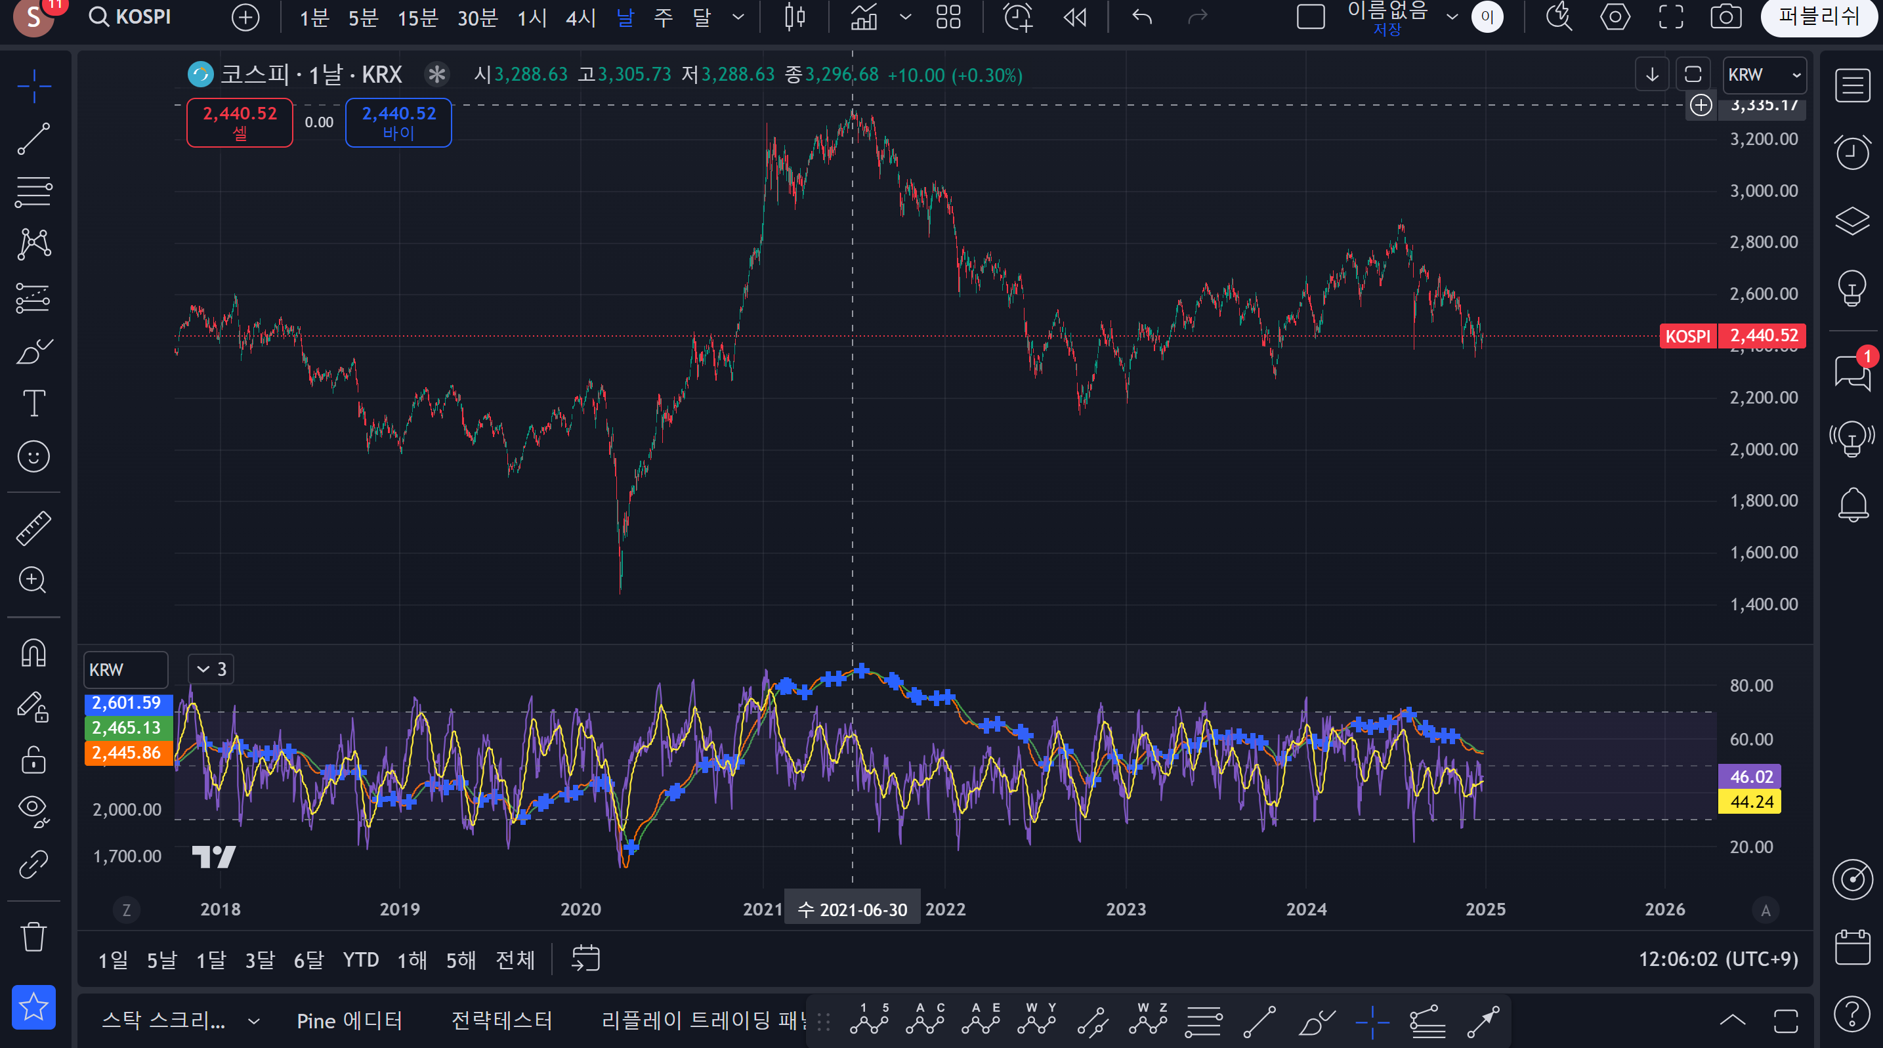Viewport: 1883px width, 1048px height.
Task: Click the trash remove drawings icon
Action: (33, 936)
